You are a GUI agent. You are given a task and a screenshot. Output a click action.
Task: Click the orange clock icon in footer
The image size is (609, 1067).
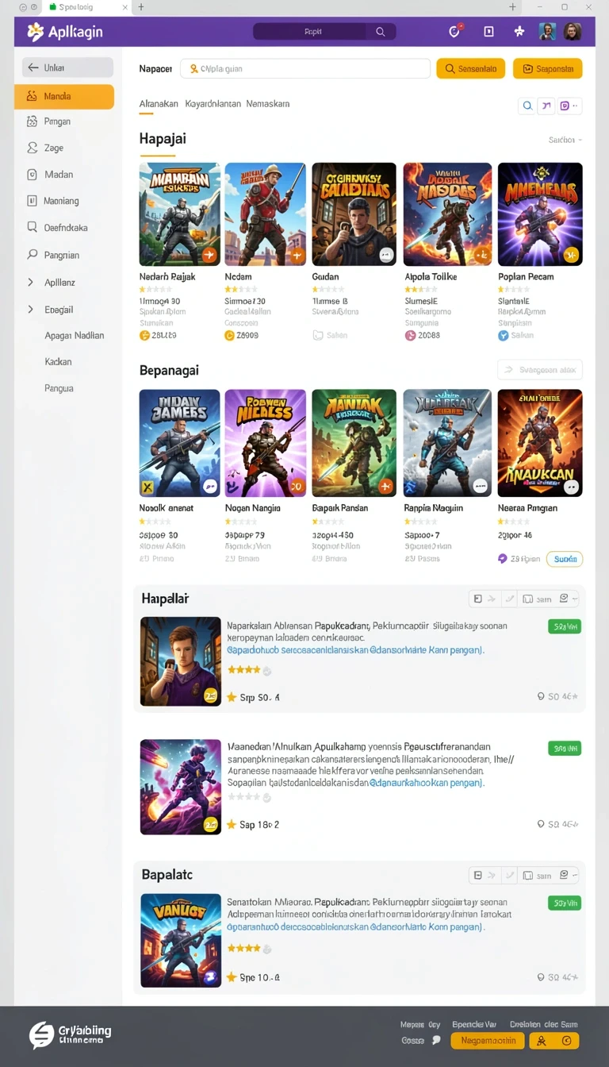pyautogui.click(x=566, y=1041)
